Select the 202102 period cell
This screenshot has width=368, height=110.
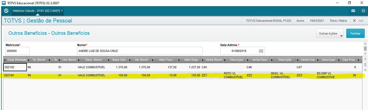click(x=15, y=67)
